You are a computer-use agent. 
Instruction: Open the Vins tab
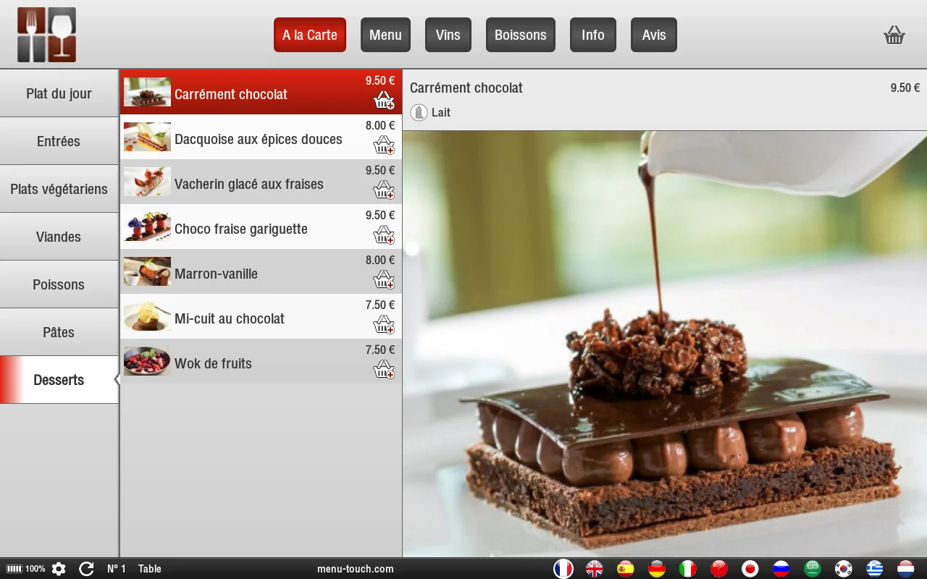[448, 35]
